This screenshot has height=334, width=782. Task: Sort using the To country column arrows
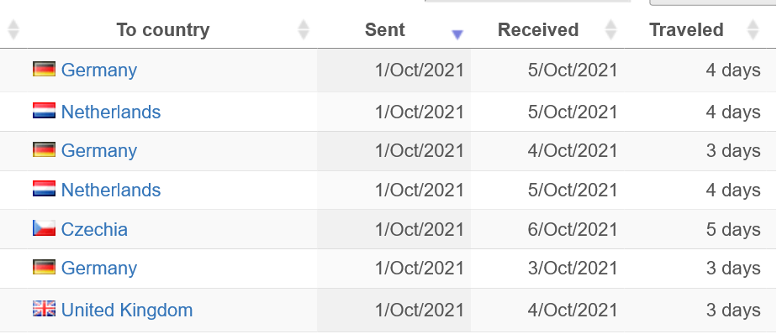pos(304,30)
